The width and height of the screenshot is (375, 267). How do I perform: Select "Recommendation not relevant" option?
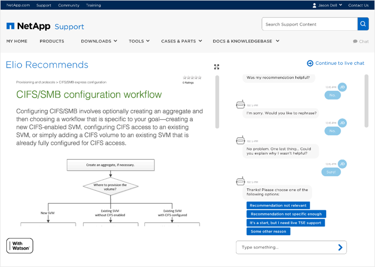click(278, 205)
